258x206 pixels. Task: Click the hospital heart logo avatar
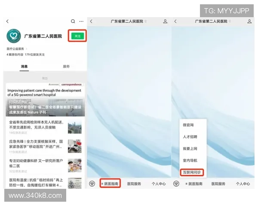[14, 36]
